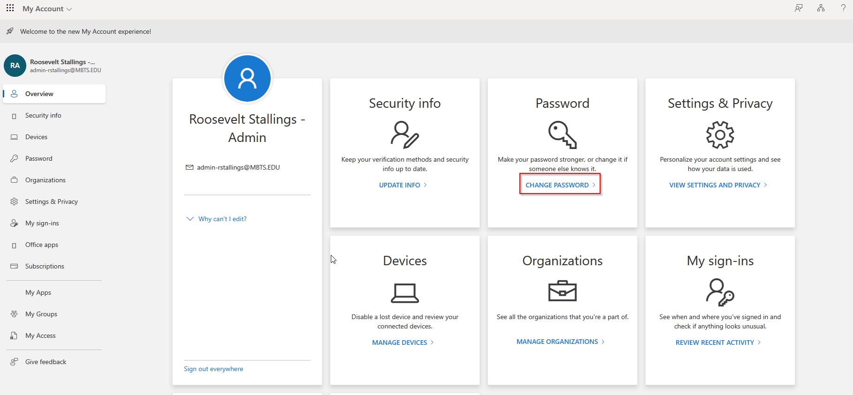This screenshot has height=395, width=853.
Task: Open the app launcher waffle icon
Action: pos(10,8)
